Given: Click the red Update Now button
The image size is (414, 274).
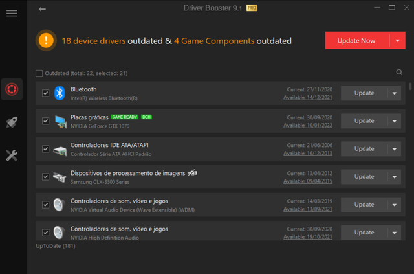Looking at the screenshot, I should [357, 40].
